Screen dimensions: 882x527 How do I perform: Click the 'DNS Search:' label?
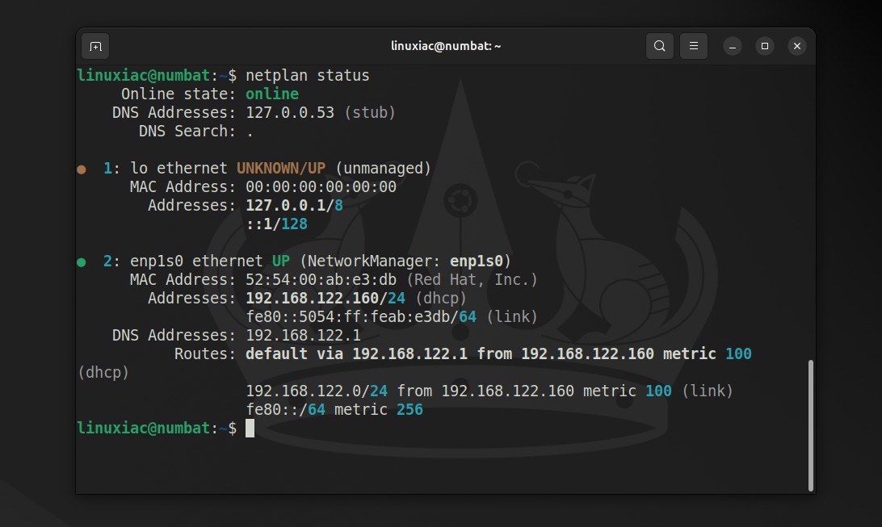tap(187, 131)
